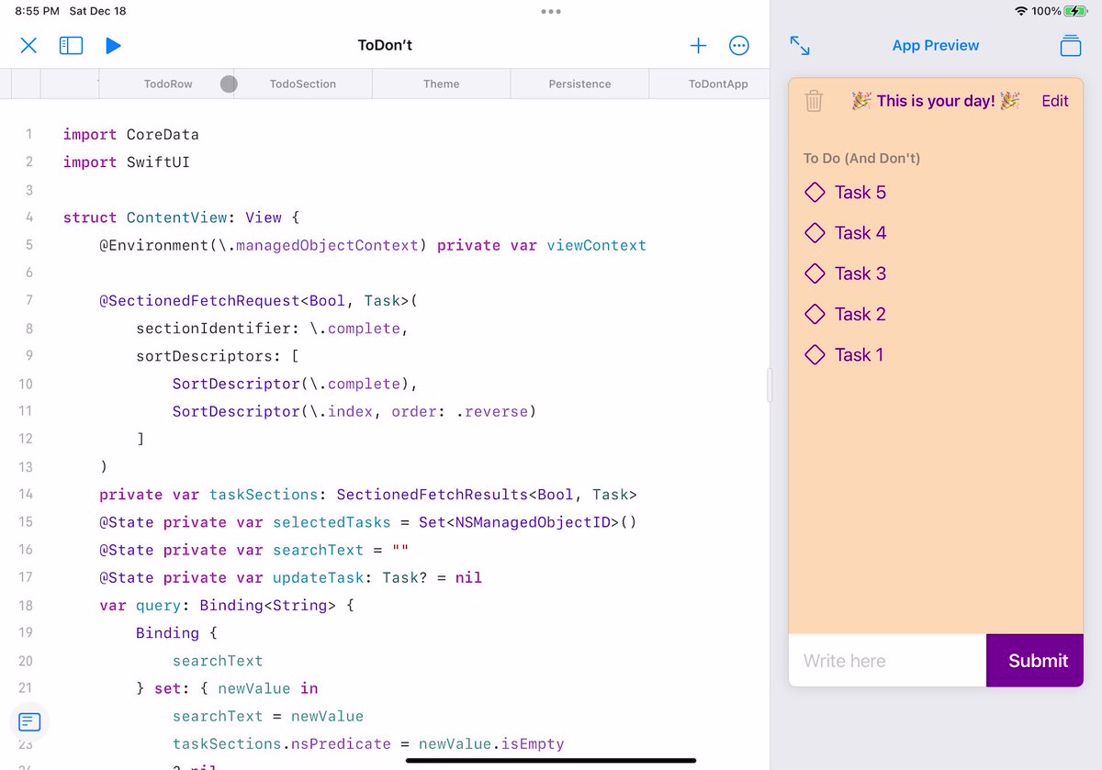Click the sectionIdentifier: \.complete line
This screenshot has height=770, width=1102.
pos(272,329)
